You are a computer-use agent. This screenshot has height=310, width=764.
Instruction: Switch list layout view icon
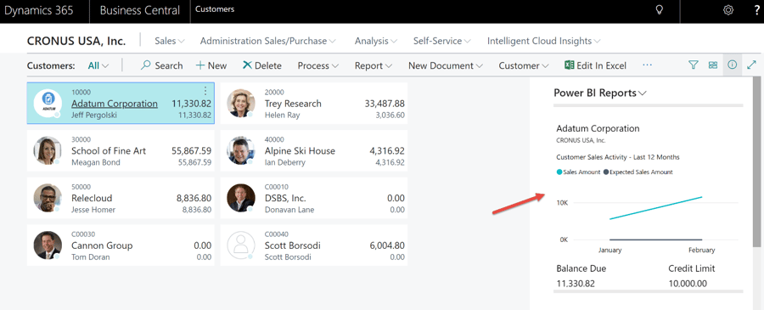(x=713, y=65)
